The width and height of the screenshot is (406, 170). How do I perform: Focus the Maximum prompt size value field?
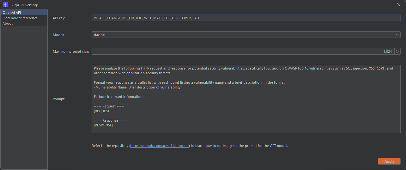pyautogui.click(x=243, y=51)
